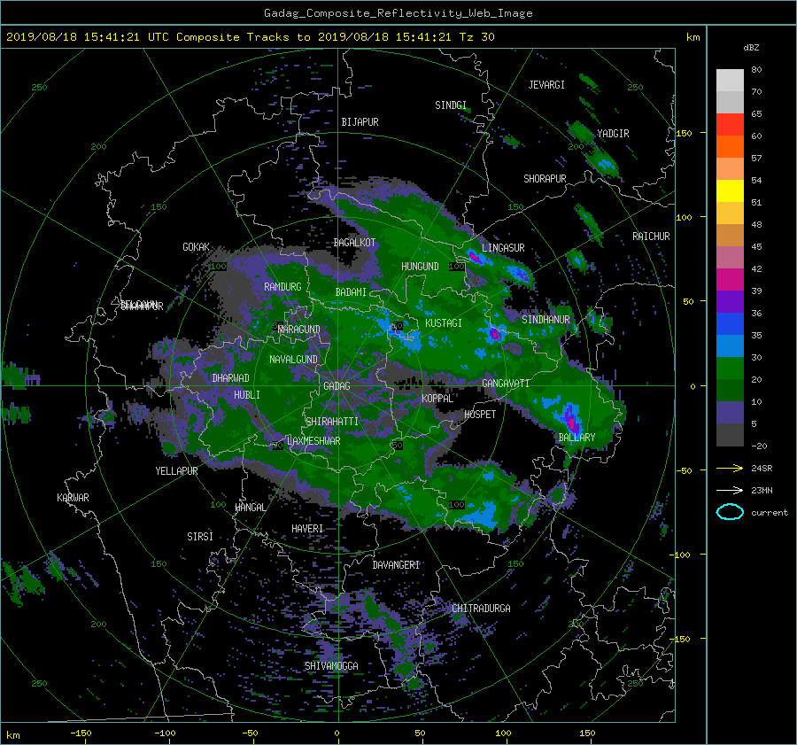Image resolution: width=797 pixels, height=745 pixels.
Task: Pick the orange 57 dBZ swatch
Action: coord(730,147)
